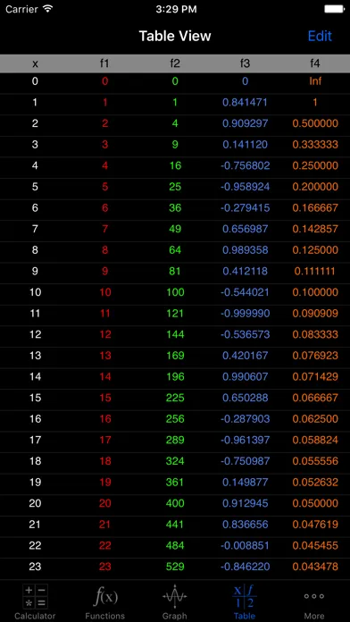Select the f2 column header

(x=175, y=63)
